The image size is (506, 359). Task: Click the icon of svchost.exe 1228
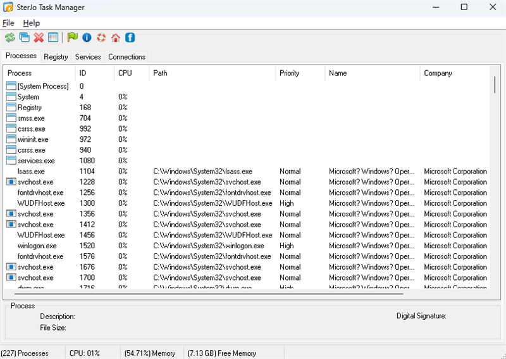pyautogui.click(x=11, y=182)
